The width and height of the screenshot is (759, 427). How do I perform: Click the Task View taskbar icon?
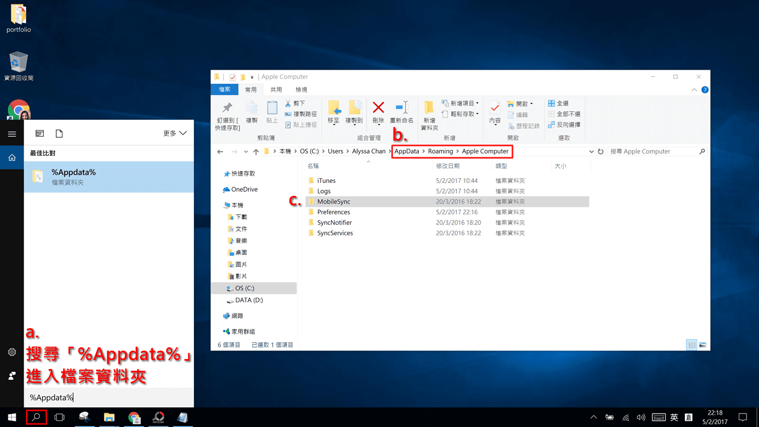pos(60,417)
